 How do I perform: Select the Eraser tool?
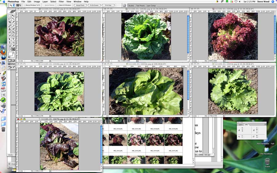tap(10, 32)
